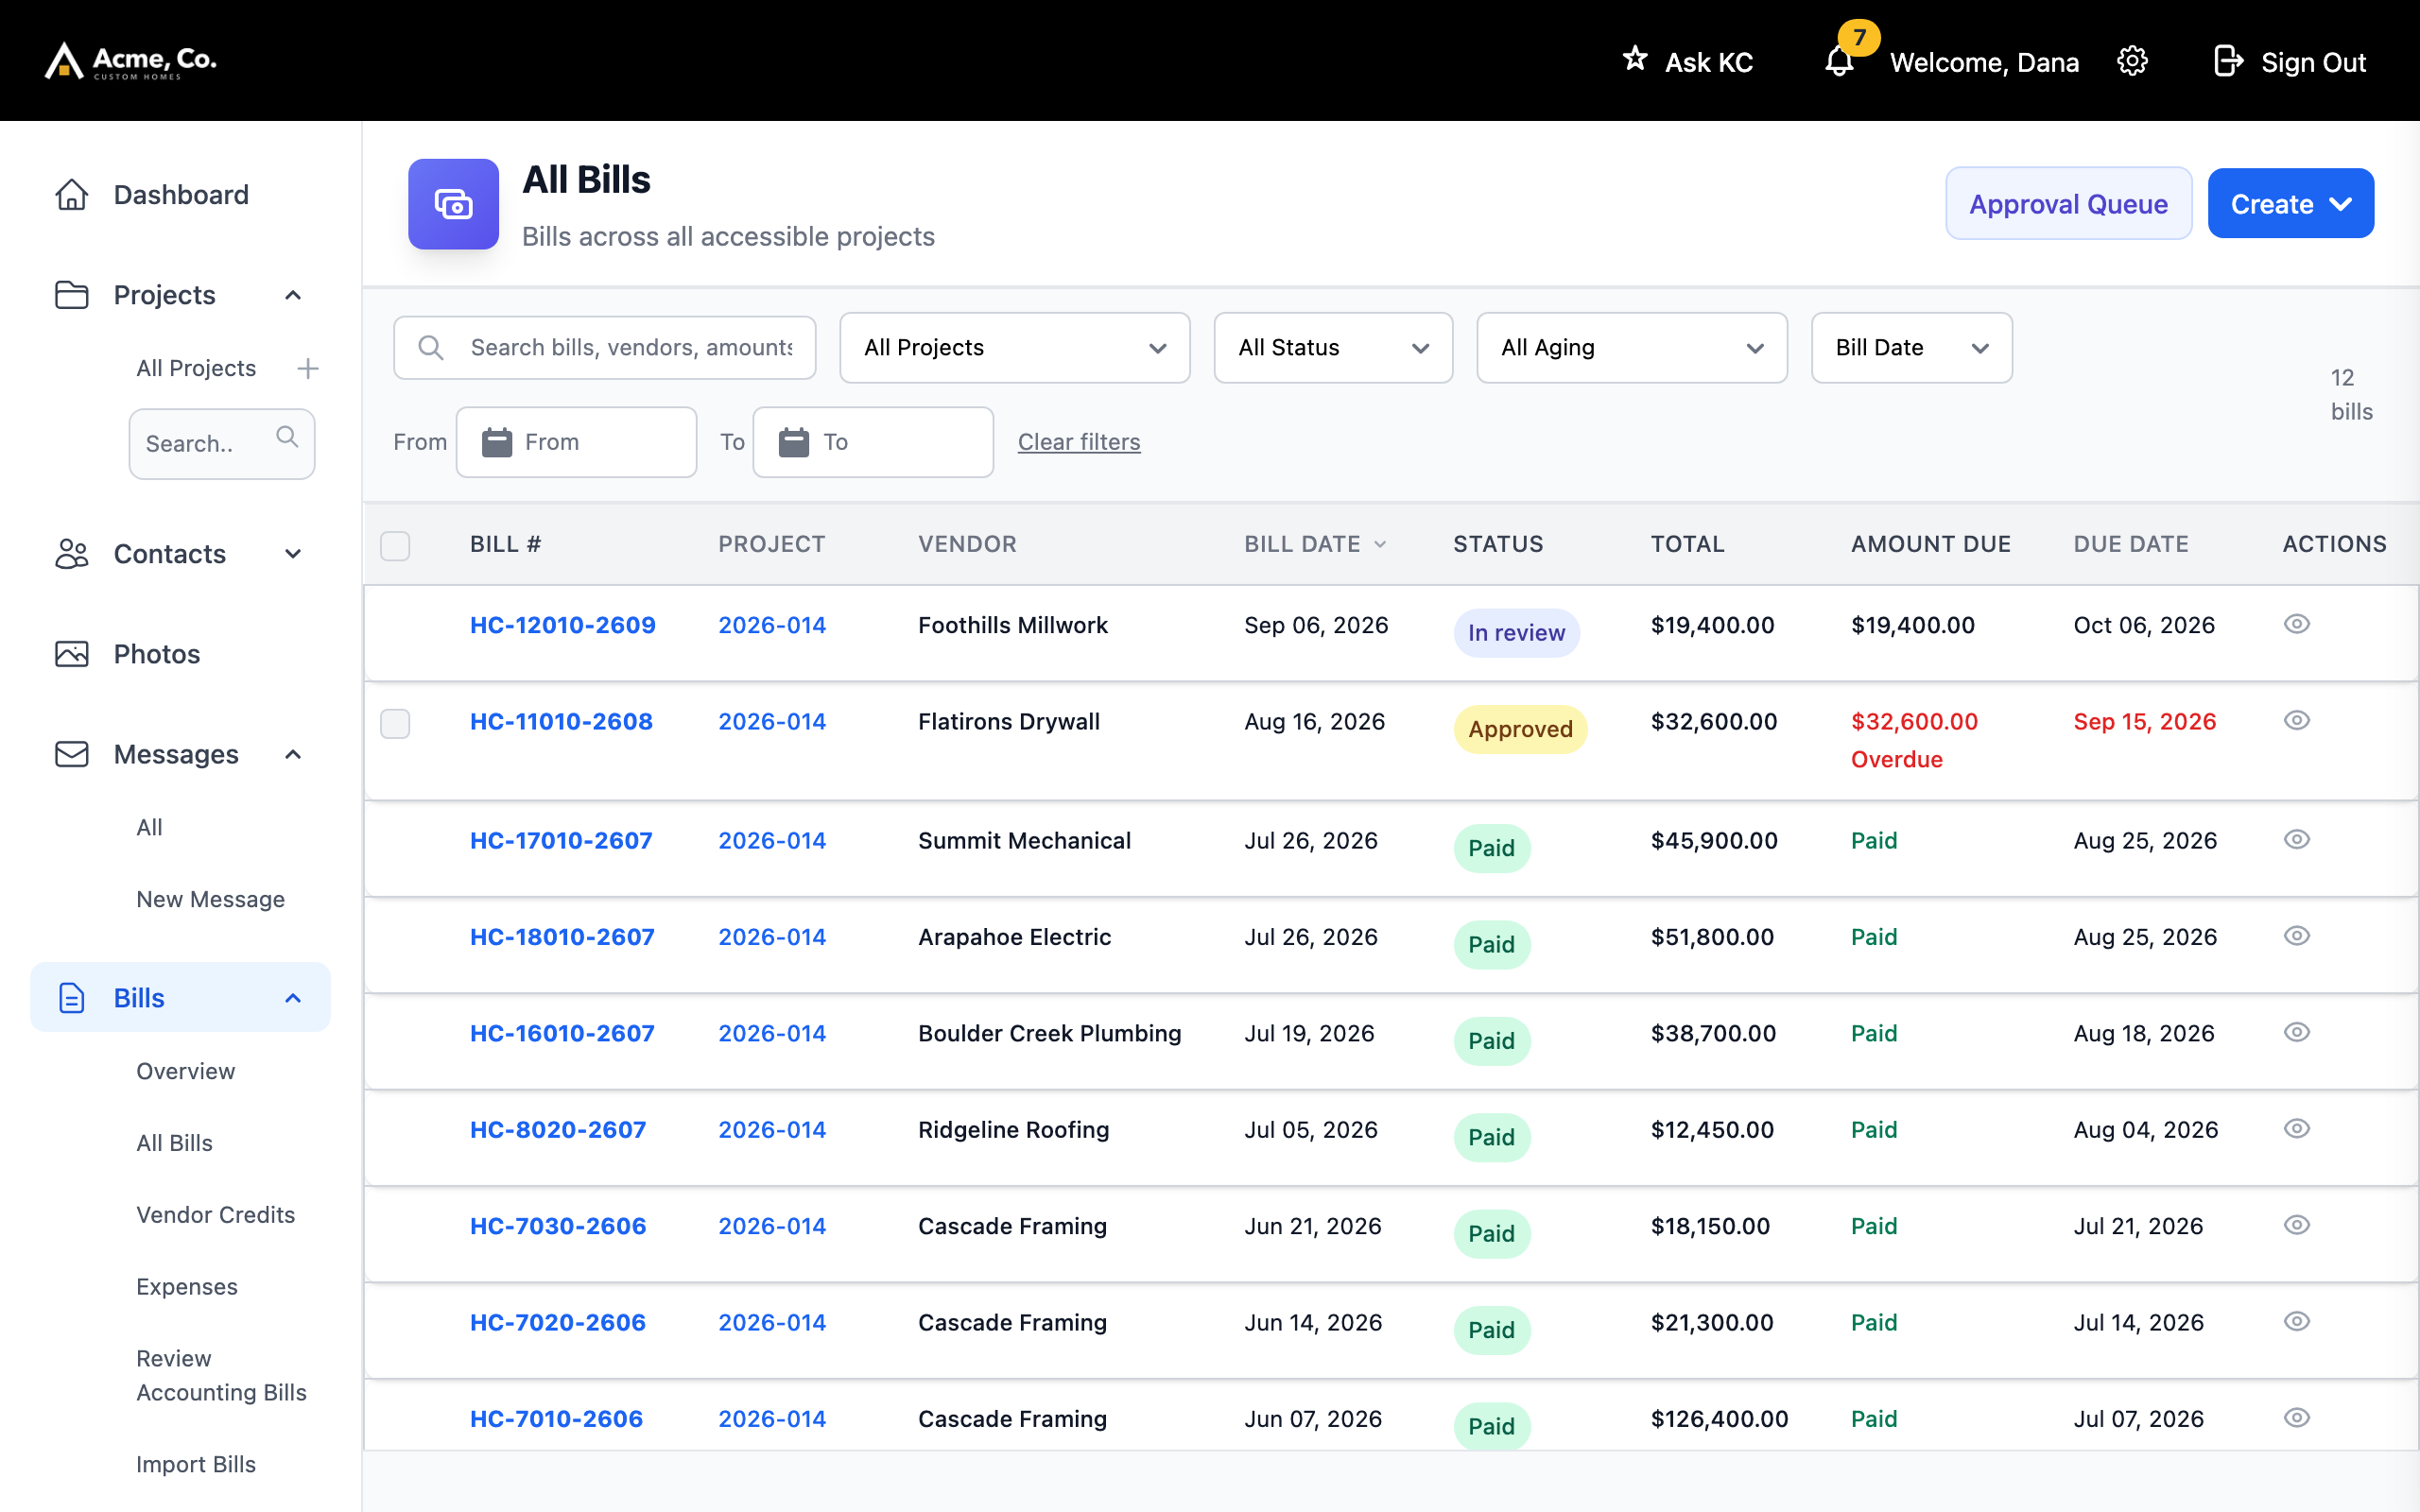The image size is (2420, 1512).
Task: Open the From date calendar icon
Action: click(497, 442)
